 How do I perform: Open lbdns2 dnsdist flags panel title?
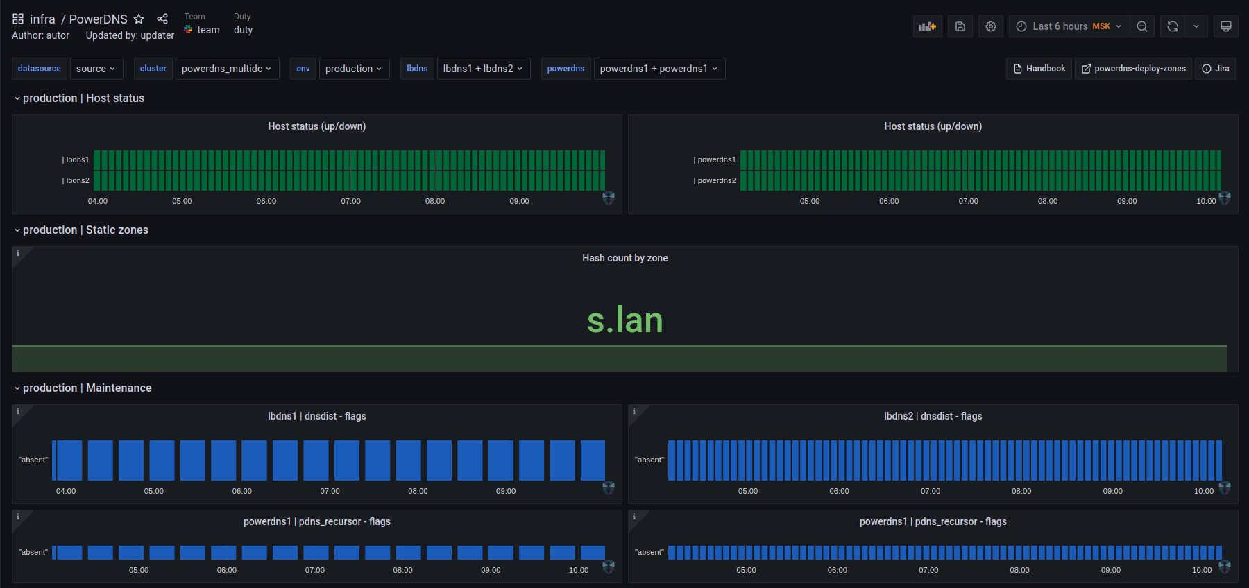click(x=933, y=416)
